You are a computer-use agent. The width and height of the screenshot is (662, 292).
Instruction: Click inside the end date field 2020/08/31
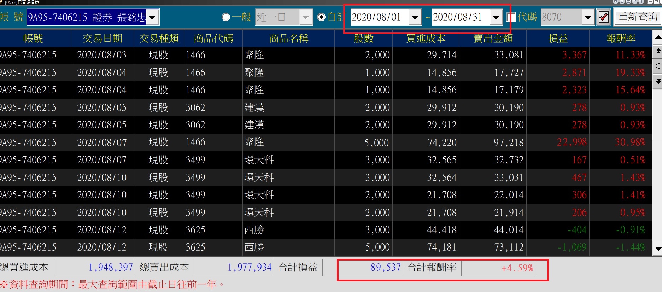point(461,17)
